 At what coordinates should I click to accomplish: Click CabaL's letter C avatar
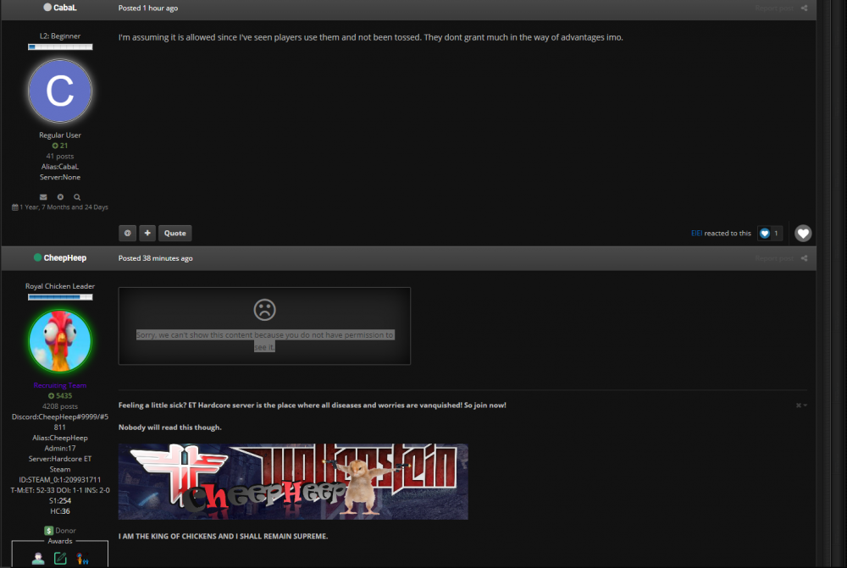pos(60,91)
